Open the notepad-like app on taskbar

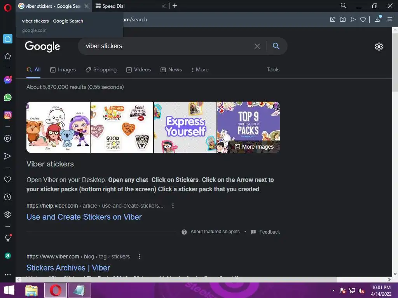point(79,290)
